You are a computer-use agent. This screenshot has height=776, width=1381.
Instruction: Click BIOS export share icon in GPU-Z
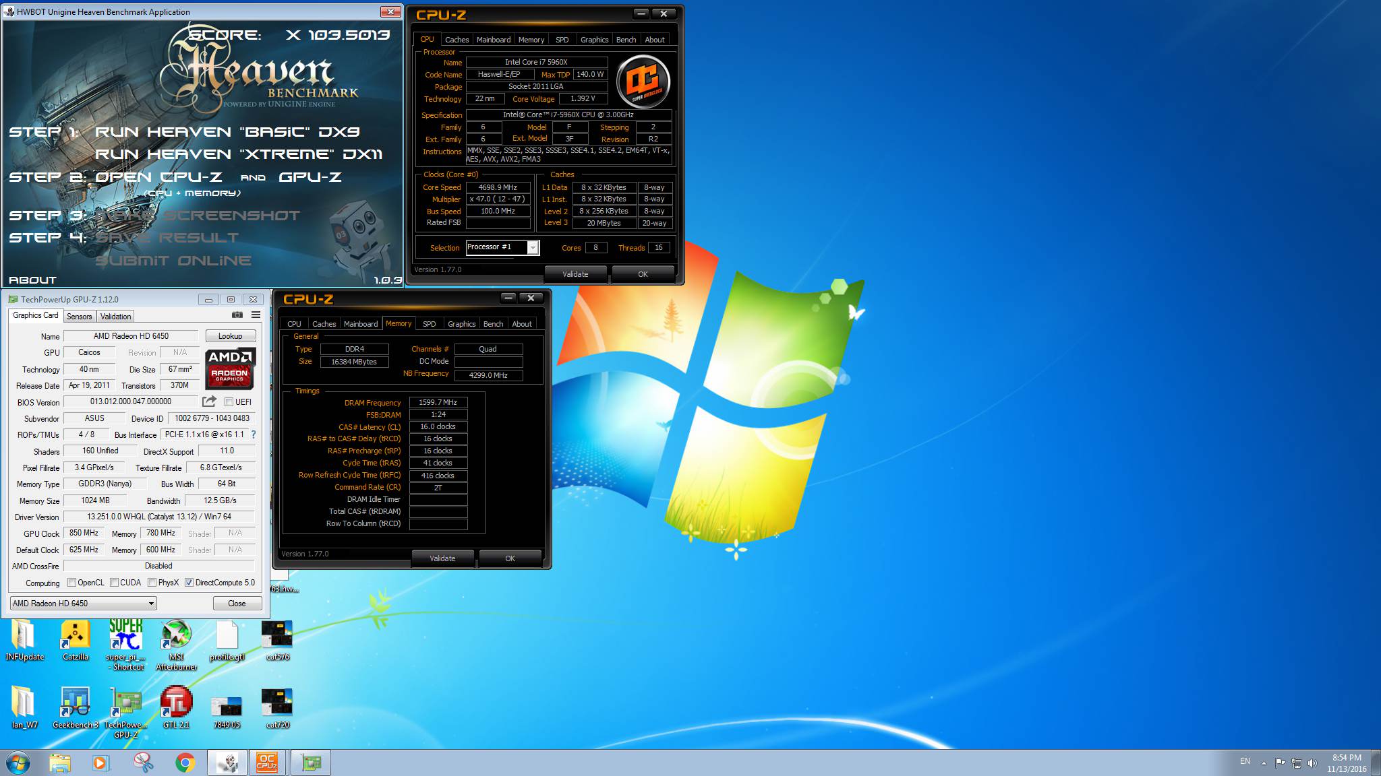(210, 401)
